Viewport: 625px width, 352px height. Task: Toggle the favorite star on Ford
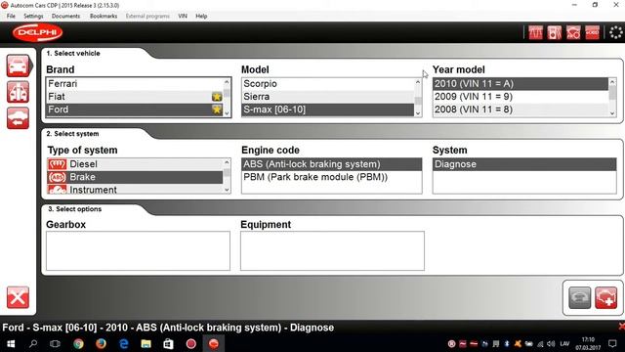click(x=217, y=110)
